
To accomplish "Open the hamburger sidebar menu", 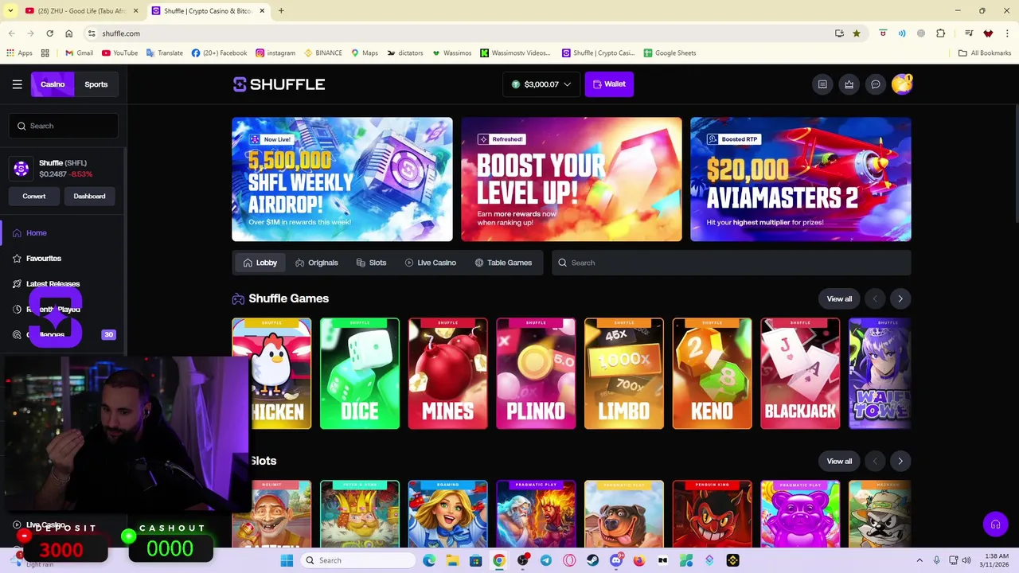I will click(17, 84).
